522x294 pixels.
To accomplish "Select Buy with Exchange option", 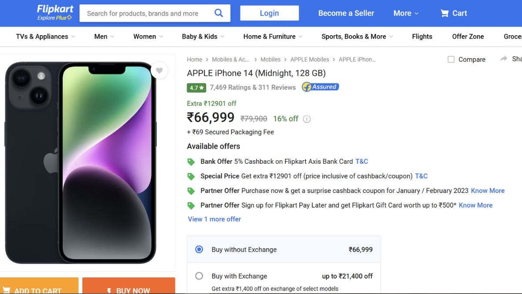I will 199,276.
